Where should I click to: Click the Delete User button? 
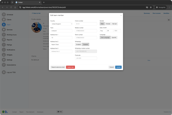point(70,67)
